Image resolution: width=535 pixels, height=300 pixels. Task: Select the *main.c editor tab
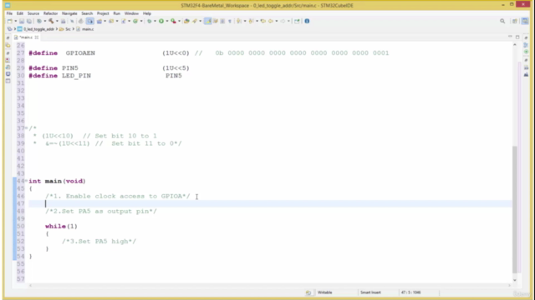coord(26,37)
